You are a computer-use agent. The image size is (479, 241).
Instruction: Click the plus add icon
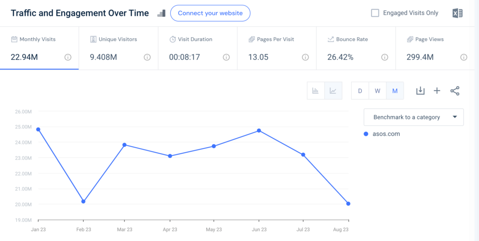click(437, 91)
